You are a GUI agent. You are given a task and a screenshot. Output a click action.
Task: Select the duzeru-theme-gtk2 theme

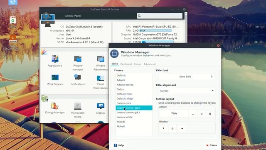tap(134, 108)
